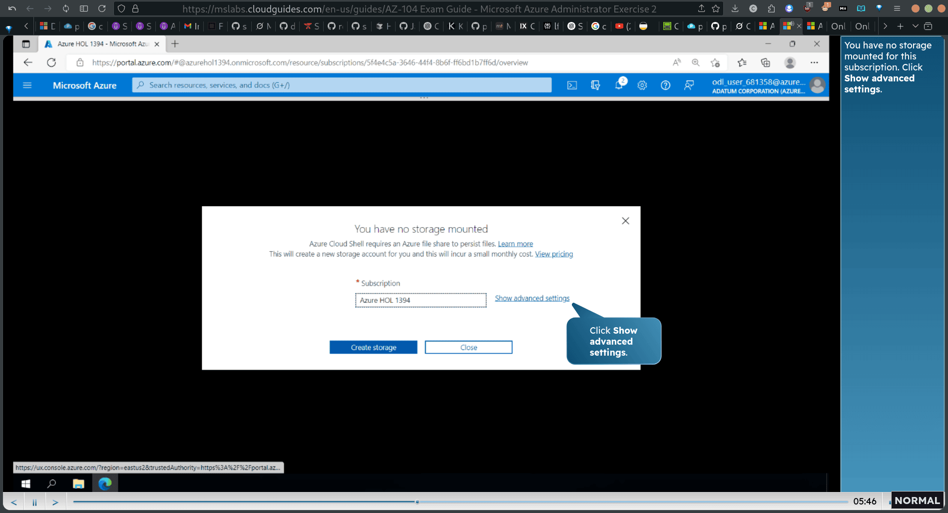The width and height of the screenshot is (948, 513).
Task: Click the outer browser share icon
Action: coord(701,8)
